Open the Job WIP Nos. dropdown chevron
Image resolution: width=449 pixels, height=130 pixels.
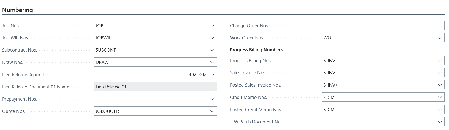[x=212, y=38]
